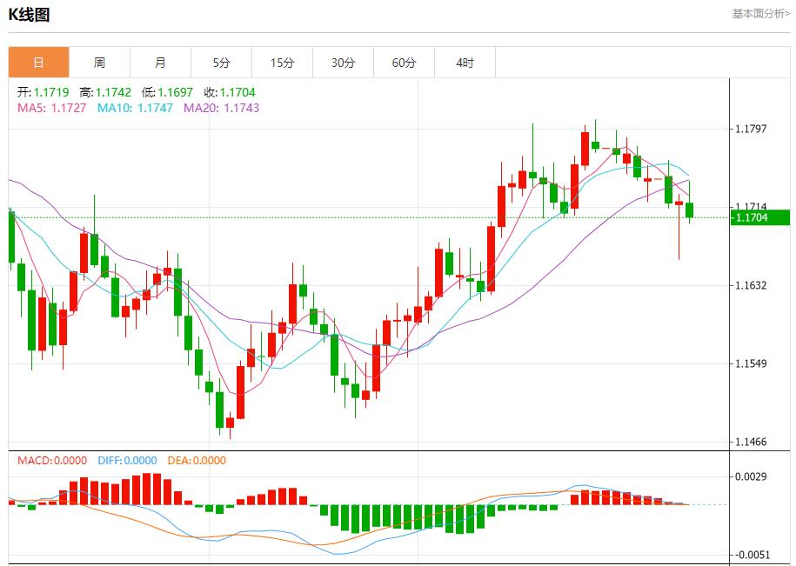The width and height of the screenshot is (796, 566).
Task: Select the 日 daily chart tab
Action: (x=38, y=63)
